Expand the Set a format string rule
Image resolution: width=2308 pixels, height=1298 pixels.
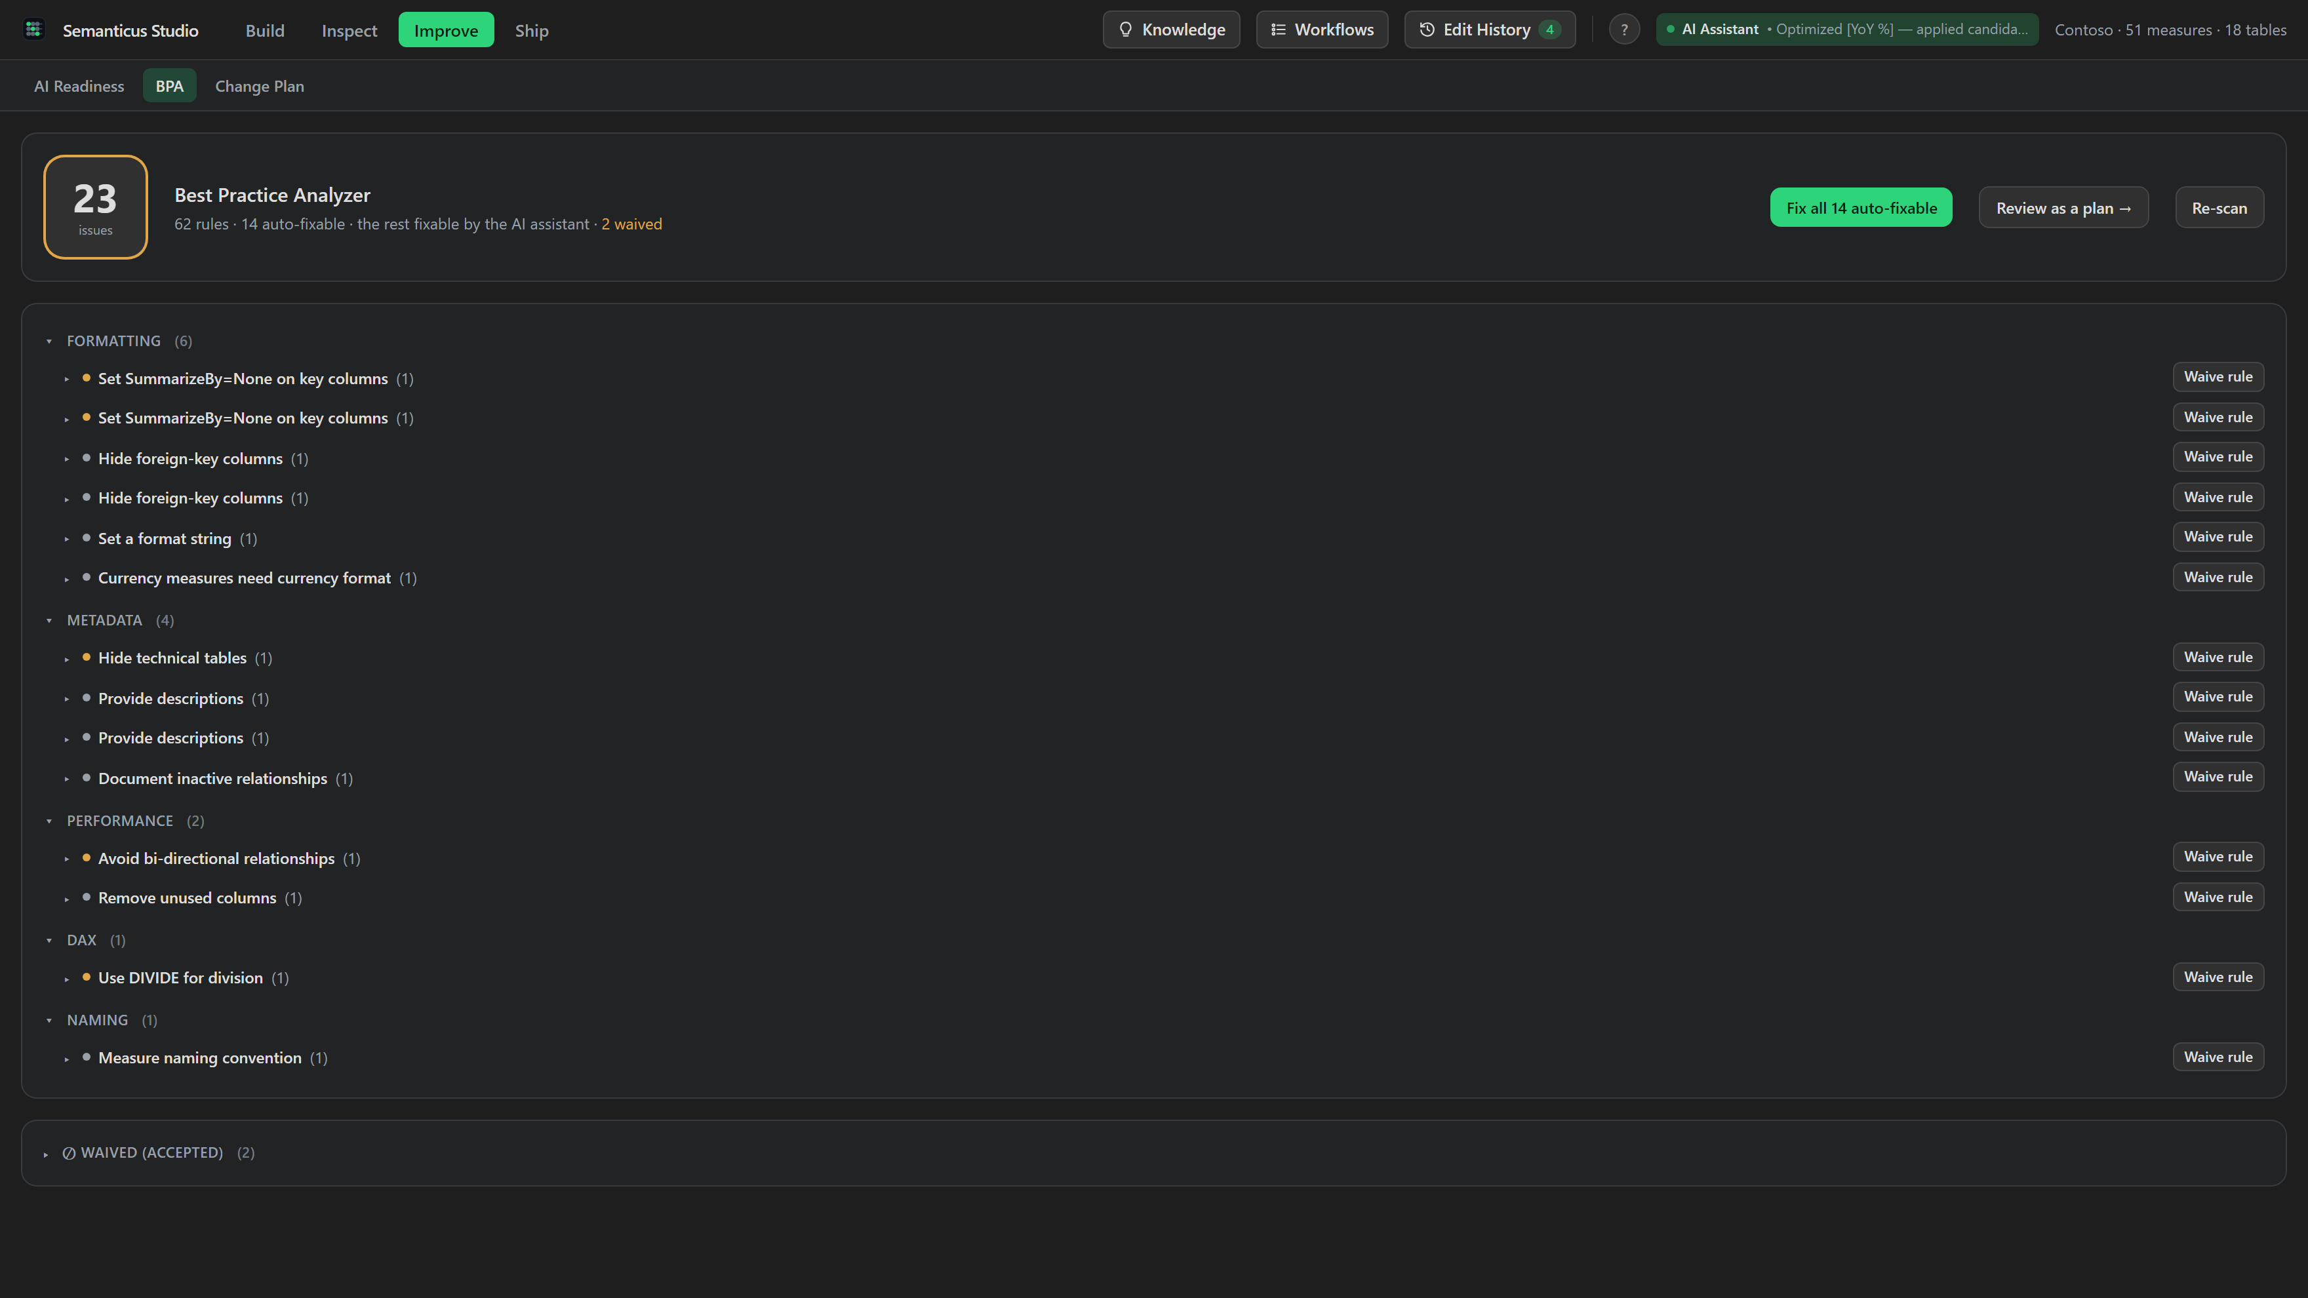66,540
